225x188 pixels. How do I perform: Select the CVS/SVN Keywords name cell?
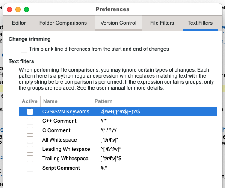click(x=66, y=112)
